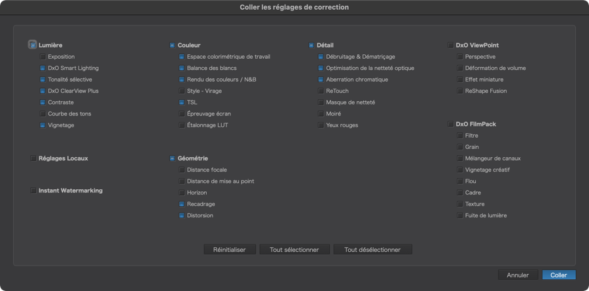Check the Courbe des tons option
This screenshot has height=291, width=589.
point(43,114)
